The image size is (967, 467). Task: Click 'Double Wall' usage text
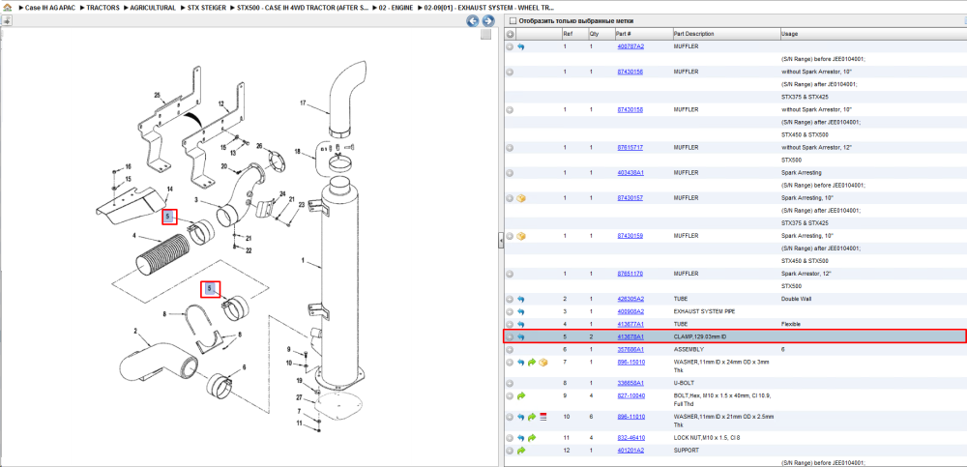point(796,299)
